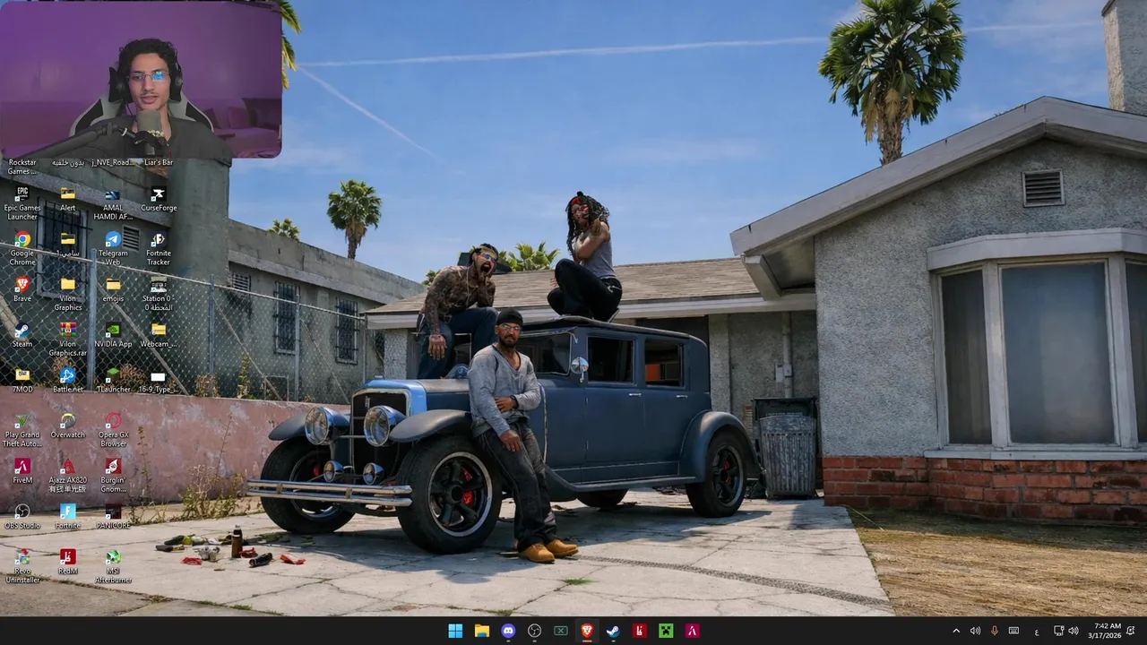Select the AMAL HAMDI AF desktop shortcut

click(x=113, y=203)
